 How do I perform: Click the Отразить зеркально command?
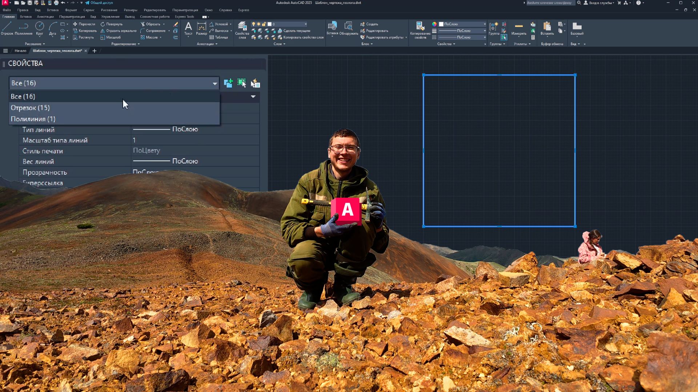pos(119,31)
